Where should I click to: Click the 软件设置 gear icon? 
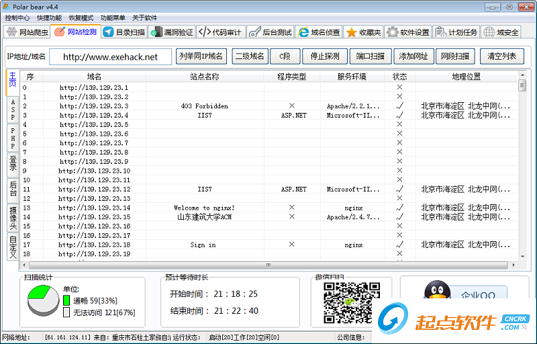pyautogui.click(x=393, y=32)
